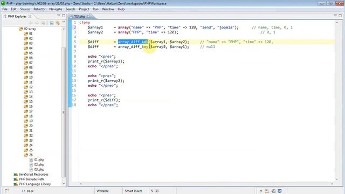Select folder 26 in PHP Explorer
Image resolution: width=345 pixels, height=194 pixels.
click(x=31, y=155)
